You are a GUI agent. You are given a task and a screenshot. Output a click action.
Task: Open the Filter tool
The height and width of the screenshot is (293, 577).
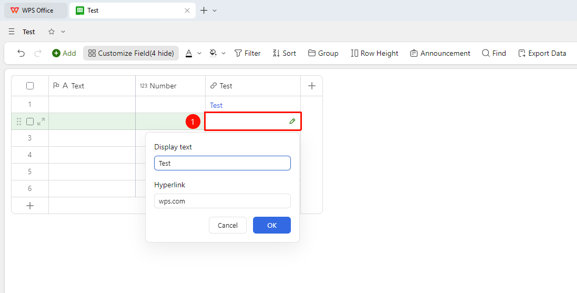[247, 53]
